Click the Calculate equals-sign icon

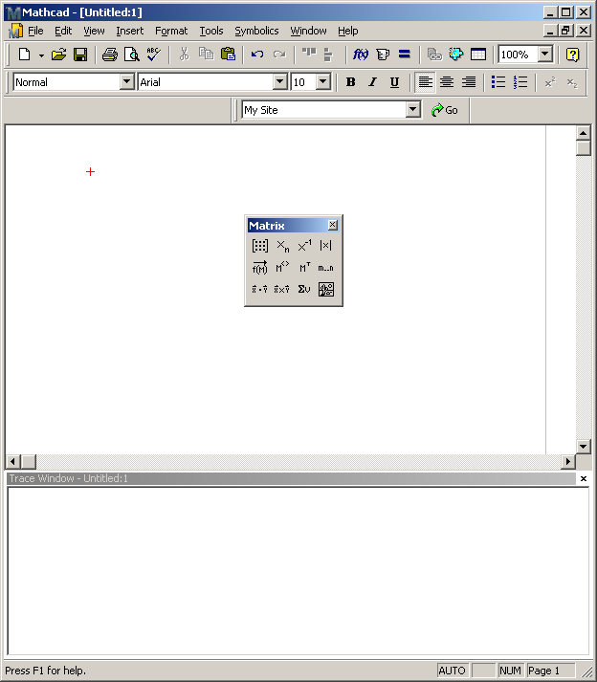click(405, 55)
